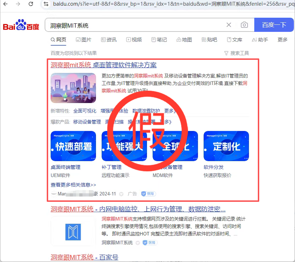295x262 pixels.
Task: Open 洞察眼MIT系统 内网电脑监控 result title
Action: [138, 209]
